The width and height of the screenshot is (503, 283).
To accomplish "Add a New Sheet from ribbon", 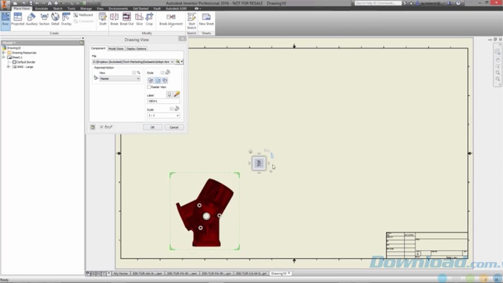I will (206, 18).
